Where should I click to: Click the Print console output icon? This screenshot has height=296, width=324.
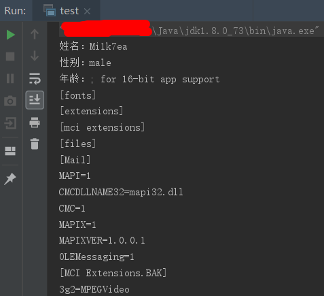[x=35, y=122]
